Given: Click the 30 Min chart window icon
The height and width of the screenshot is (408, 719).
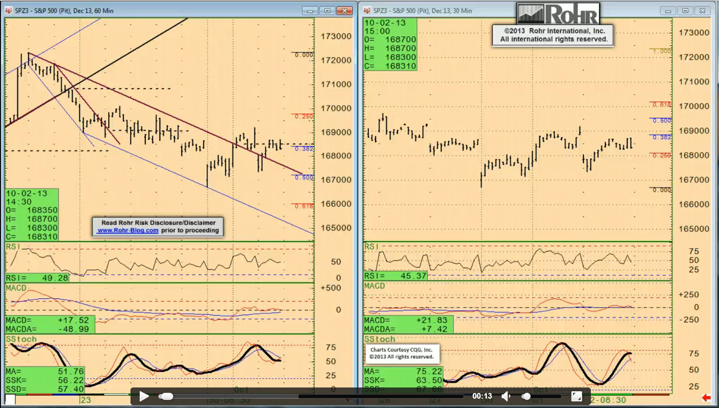Looking at the screenshot, I should 367,10.
